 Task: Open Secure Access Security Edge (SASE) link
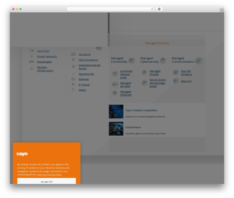pyautogui.click(x=158, y=83)
